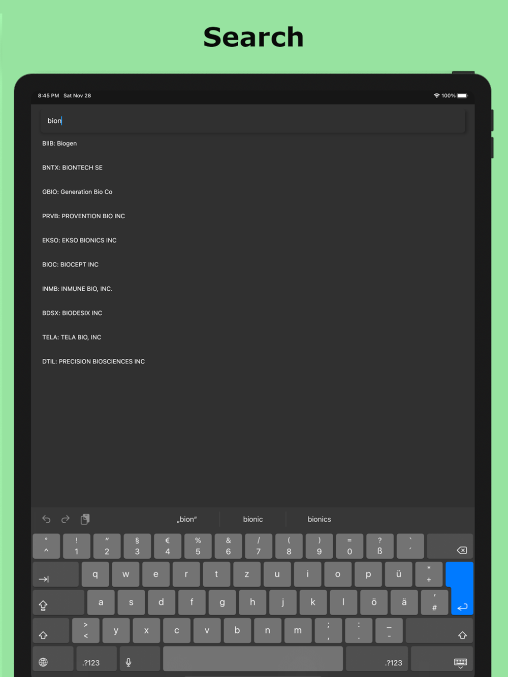Tap the backspace delete key
This screenshot has width=508, height=677.
[450, 546]
